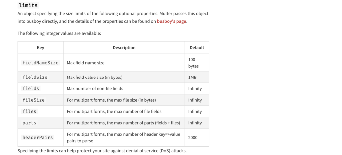The height and width of the screenshot is (155, 342).
Task: Click the 1MB default value cell
Action: point(197,77)
